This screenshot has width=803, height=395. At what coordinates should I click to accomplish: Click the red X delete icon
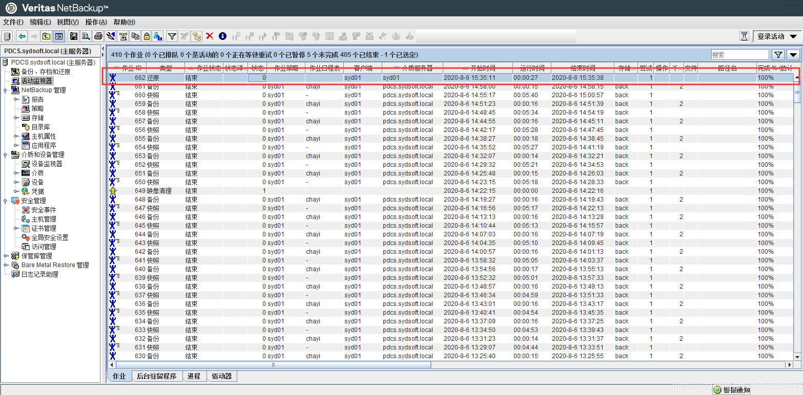(x=210, y=36)
